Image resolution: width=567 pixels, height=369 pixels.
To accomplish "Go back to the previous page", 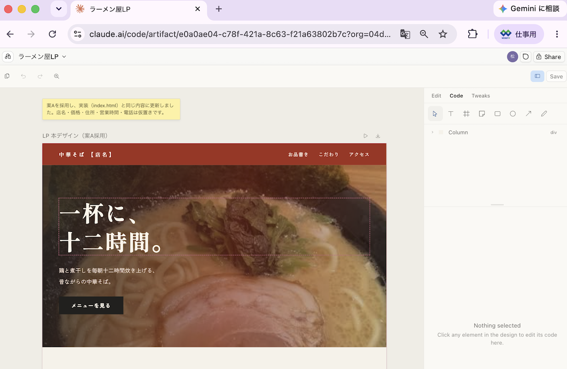I will [x=10, y=34].
